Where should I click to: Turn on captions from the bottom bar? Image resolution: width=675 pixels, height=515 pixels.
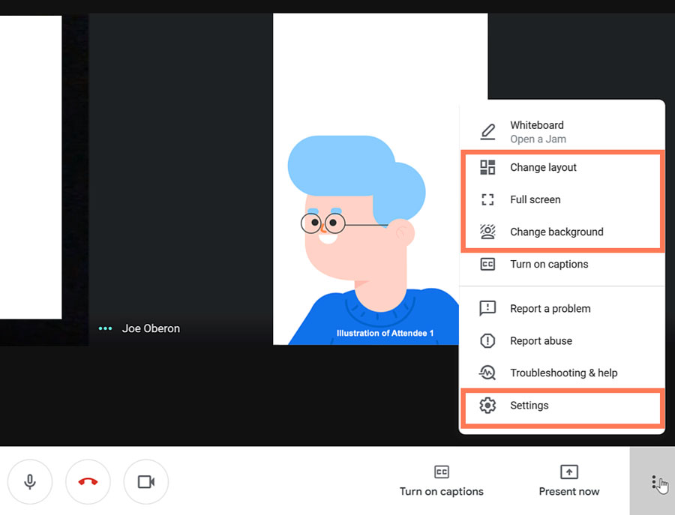[x=441, y=492]
